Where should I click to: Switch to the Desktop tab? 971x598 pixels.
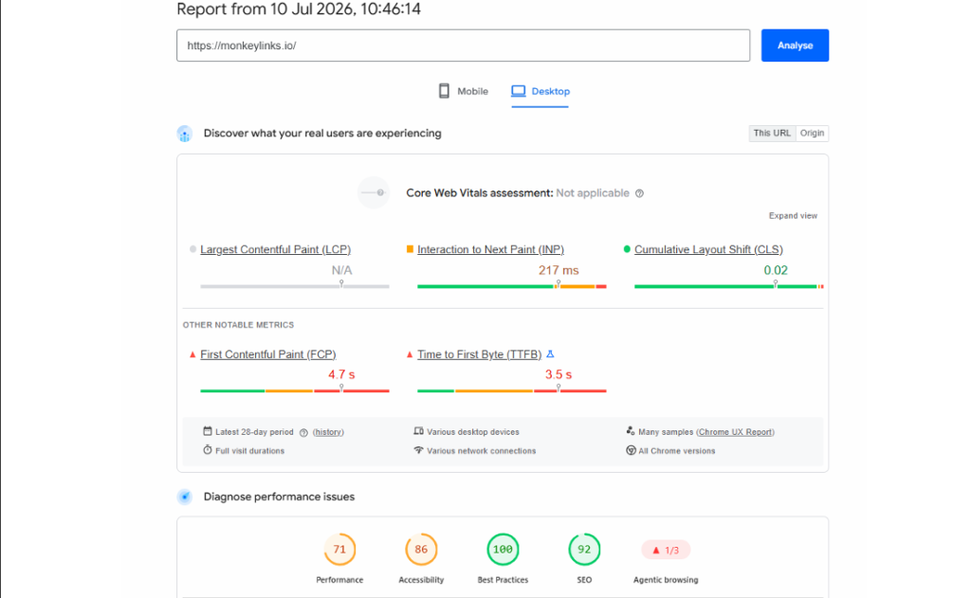point(540,91)
